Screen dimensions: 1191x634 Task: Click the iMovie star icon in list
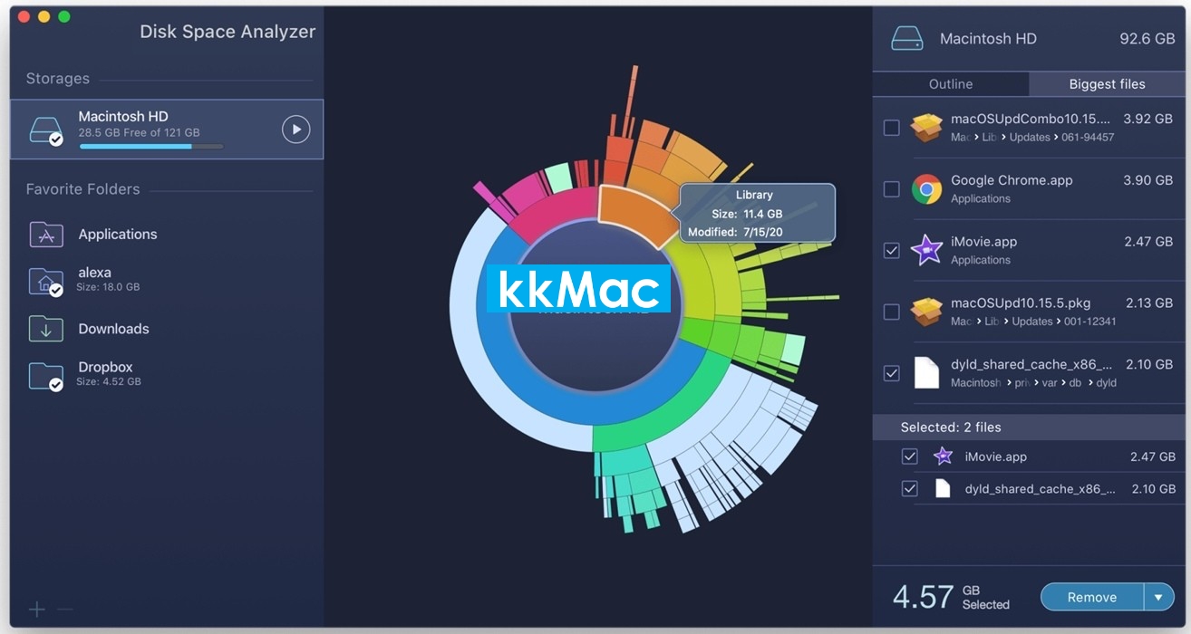tap(926, 249)
